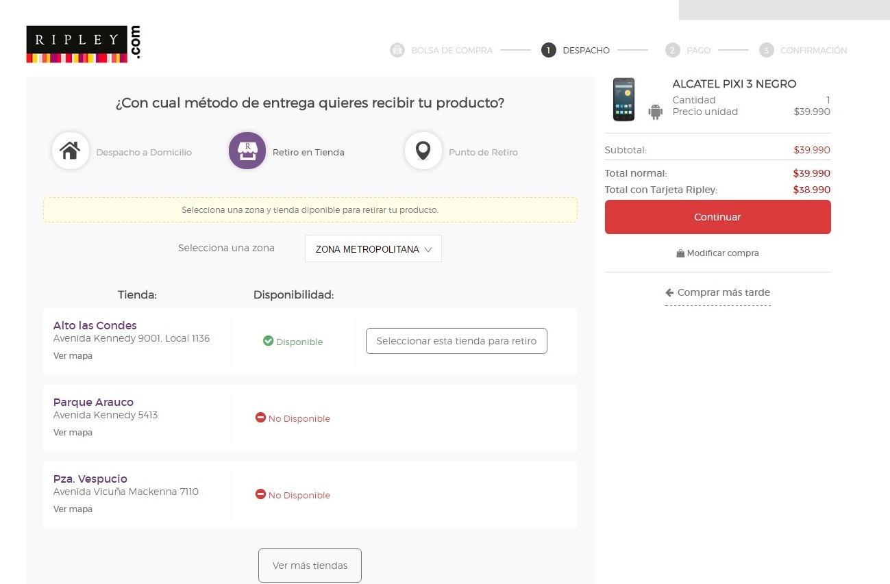Select the Punto de Retiro pin icon
This screenshot has height=584, width=890.
pyautogui.click(x=423, y=151)
